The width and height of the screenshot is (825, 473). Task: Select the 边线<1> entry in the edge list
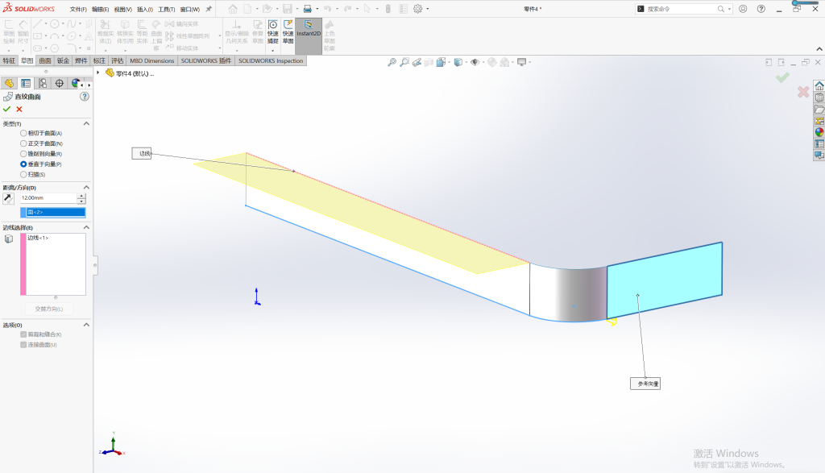(x=38, y=238)
